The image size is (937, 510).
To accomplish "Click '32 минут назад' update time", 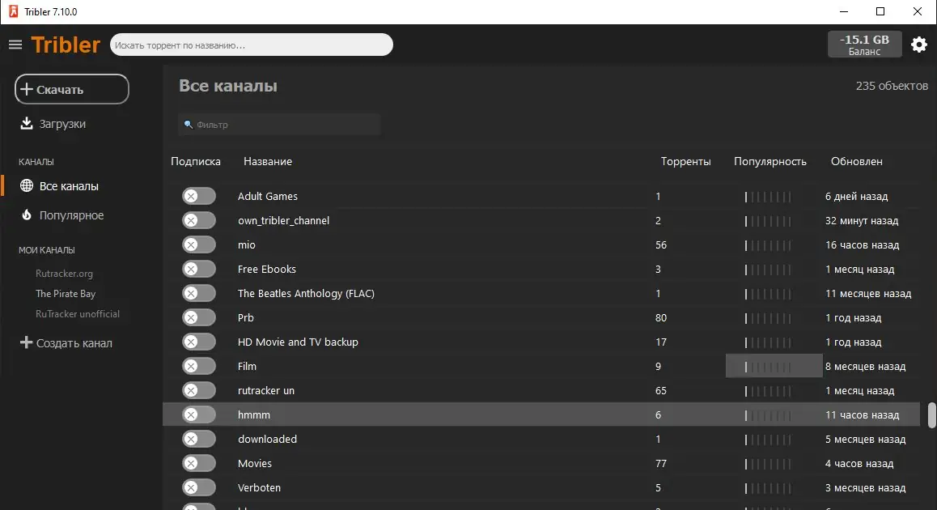I will tap(862, 221).
